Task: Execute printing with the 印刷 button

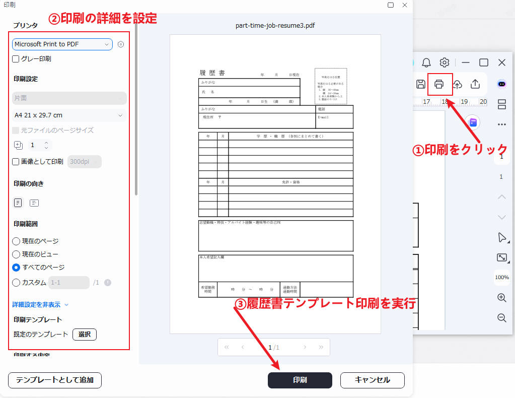Action: pos(300,380)
